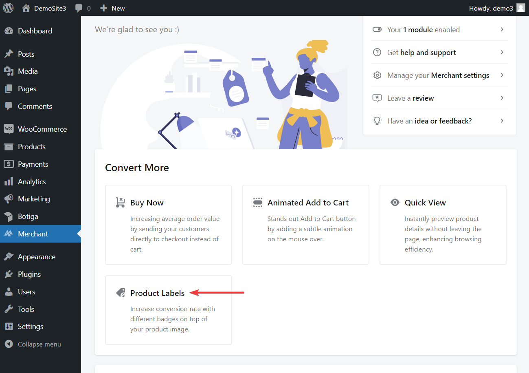Click the Comments speech bubble sidebar icon
The height and width of the screenshot is (373, 529).
tap(9, 106)
